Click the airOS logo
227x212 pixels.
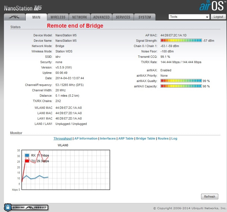point(212,6)
